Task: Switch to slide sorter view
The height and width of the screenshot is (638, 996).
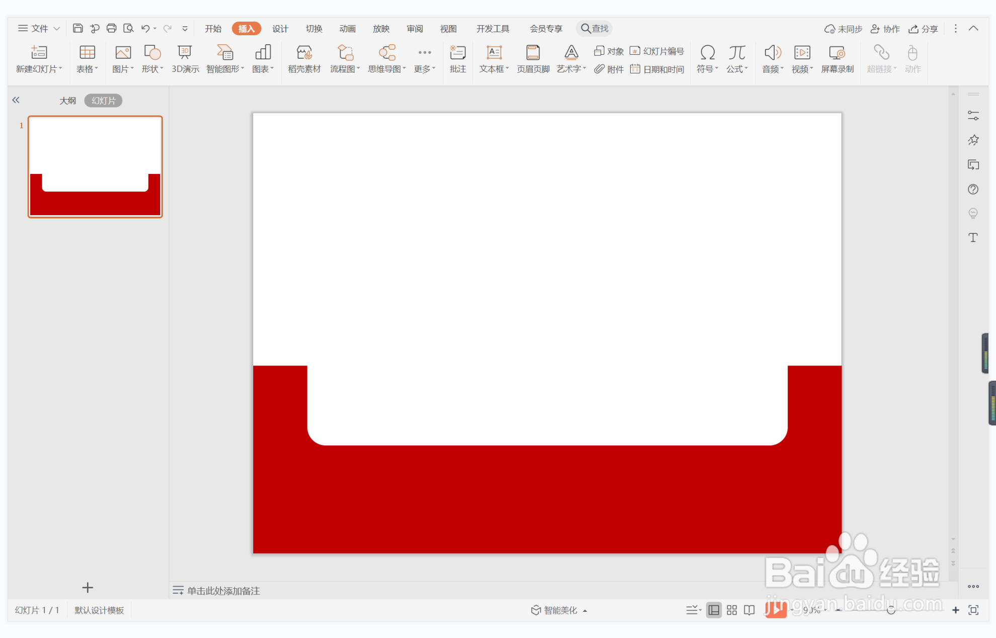Action: 731,610
